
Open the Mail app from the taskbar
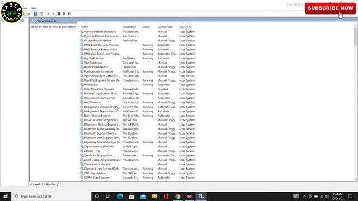[143, 196]
